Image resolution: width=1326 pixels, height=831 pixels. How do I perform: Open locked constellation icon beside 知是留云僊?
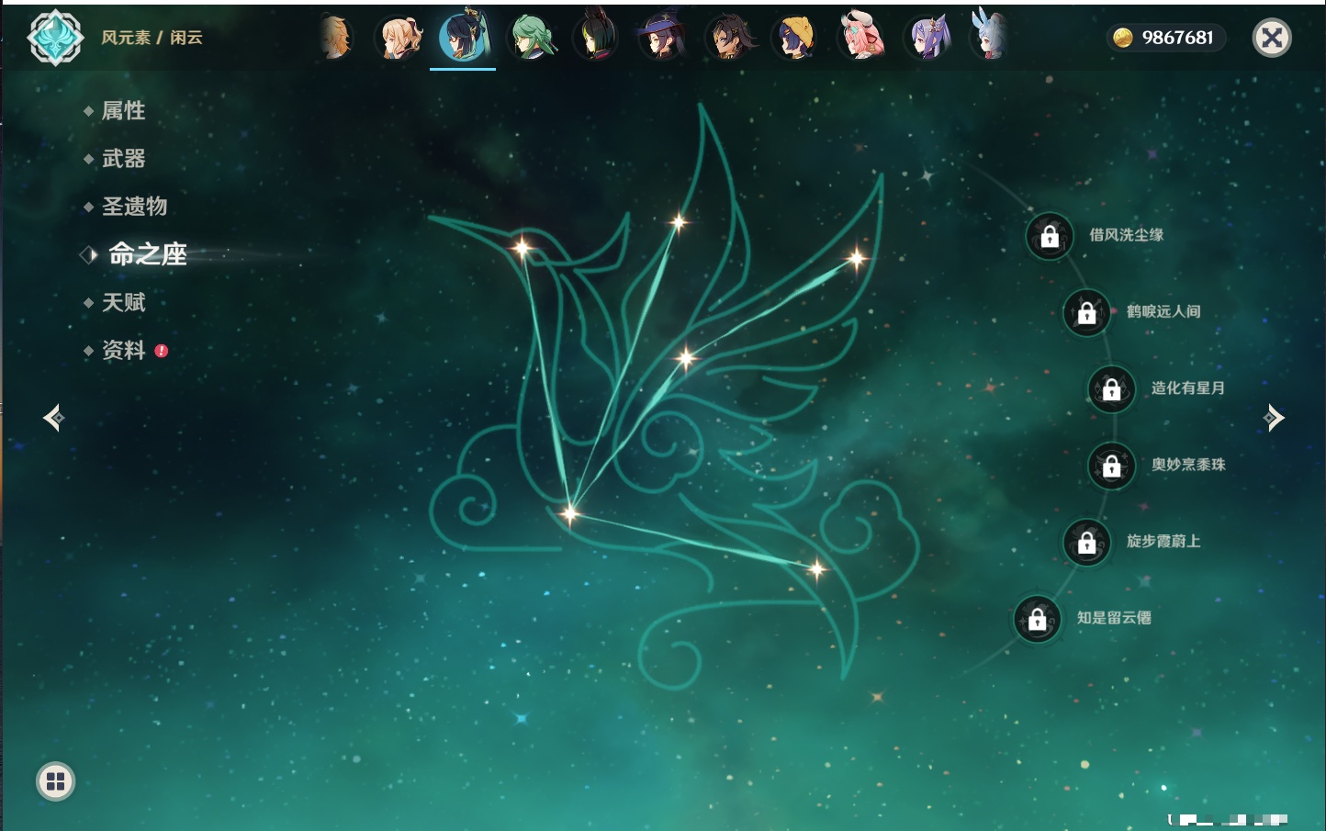tap(1038, 620)
